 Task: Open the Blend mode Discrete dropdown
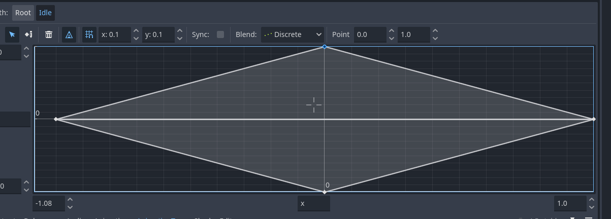pos(293,34)
